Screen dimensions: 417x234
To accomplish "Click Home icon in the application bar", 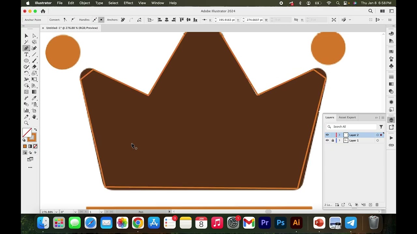I will pos(43,11).
